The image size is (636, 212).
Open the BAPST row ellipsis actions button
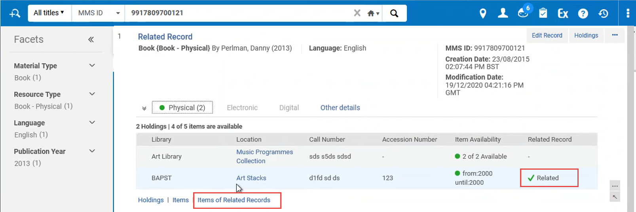pos(615,186)
